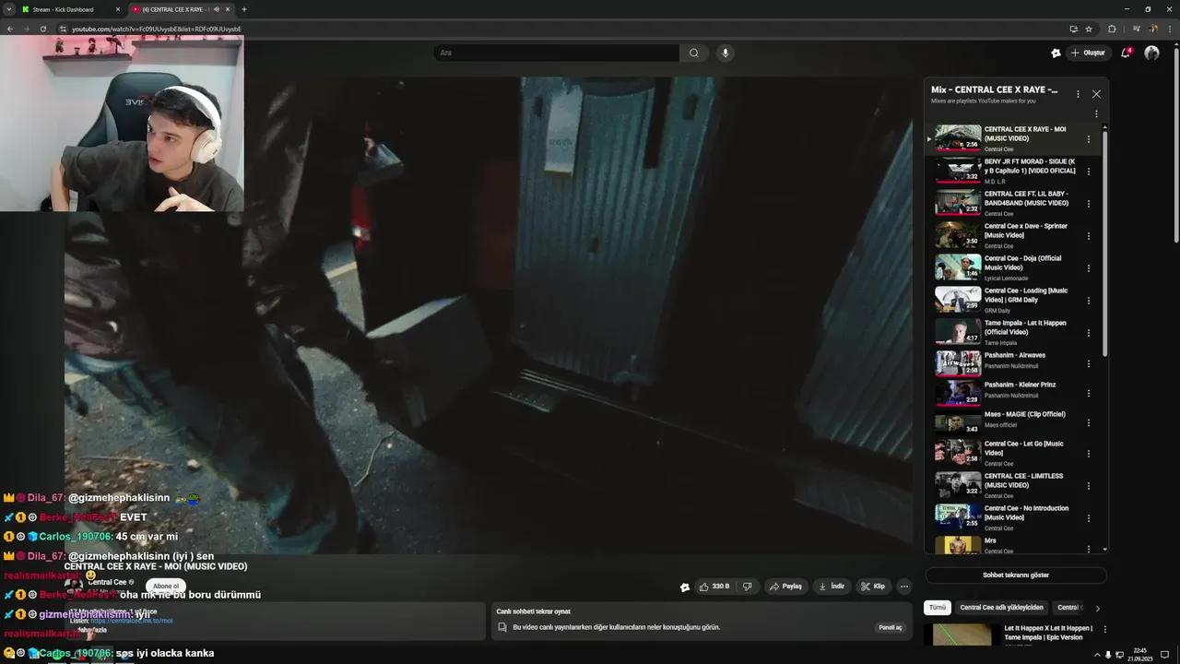Start voice search with the microphone icon
The height and width of the screenshot is (664, 1180).
pos(726,53)
